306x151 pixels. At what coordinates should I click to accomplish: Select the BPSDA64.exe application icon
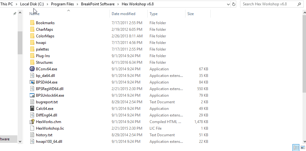[x=32, y=82]
